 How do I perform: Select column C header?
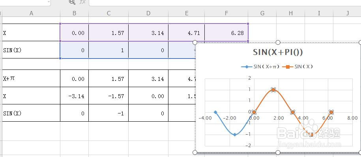108,13
